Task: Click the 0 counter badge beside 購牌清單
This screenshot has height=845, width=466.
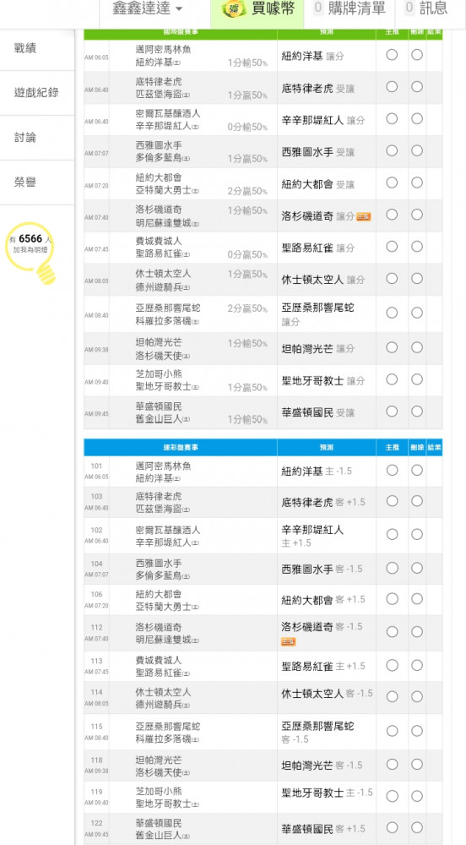Action: [x=318, y=8]
